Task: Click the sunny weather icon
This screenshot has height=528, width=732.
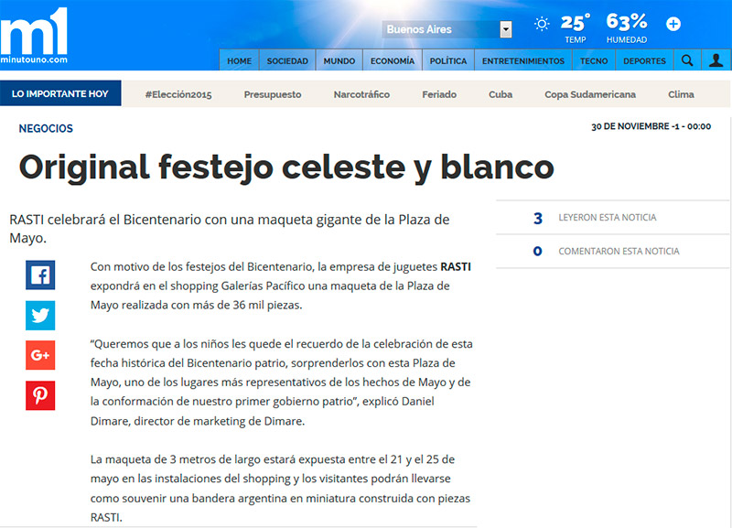Action: click(x=542, y=24)
